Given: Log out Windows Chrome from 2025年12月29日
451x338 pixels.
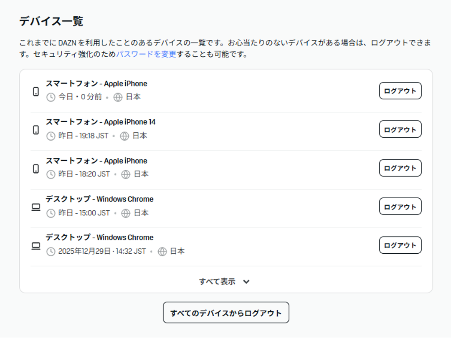Looking at the screenshot, I should point(400,245).
